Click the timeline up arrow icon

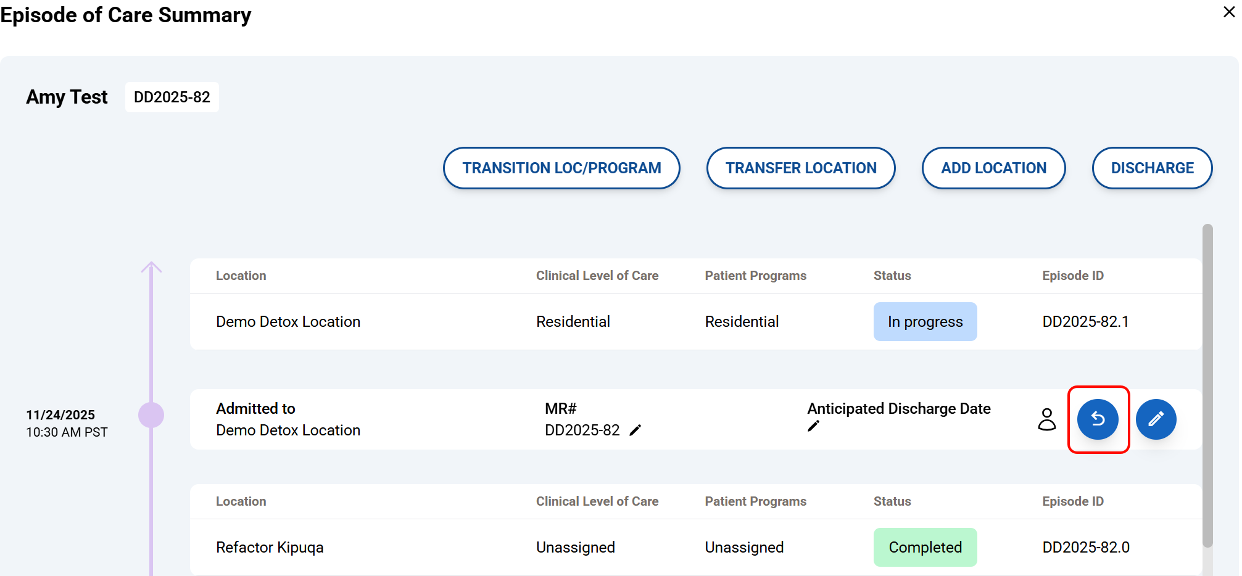[151, 268]
